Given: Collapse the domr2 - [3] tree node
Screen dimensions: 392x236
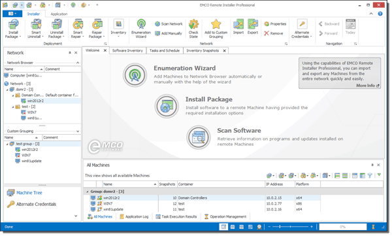Looking at the screenshot, I should click(x=7, y=90).
